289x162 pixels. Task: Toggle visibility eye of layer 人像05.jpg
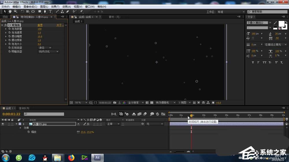coord(3,124)
